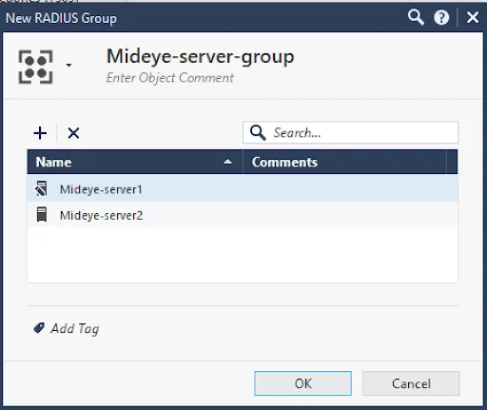Image resolution: width=487 pixels, height=410 pixels.
Task: Click the Mideye-server1 server icon
Action: (42, 188)
